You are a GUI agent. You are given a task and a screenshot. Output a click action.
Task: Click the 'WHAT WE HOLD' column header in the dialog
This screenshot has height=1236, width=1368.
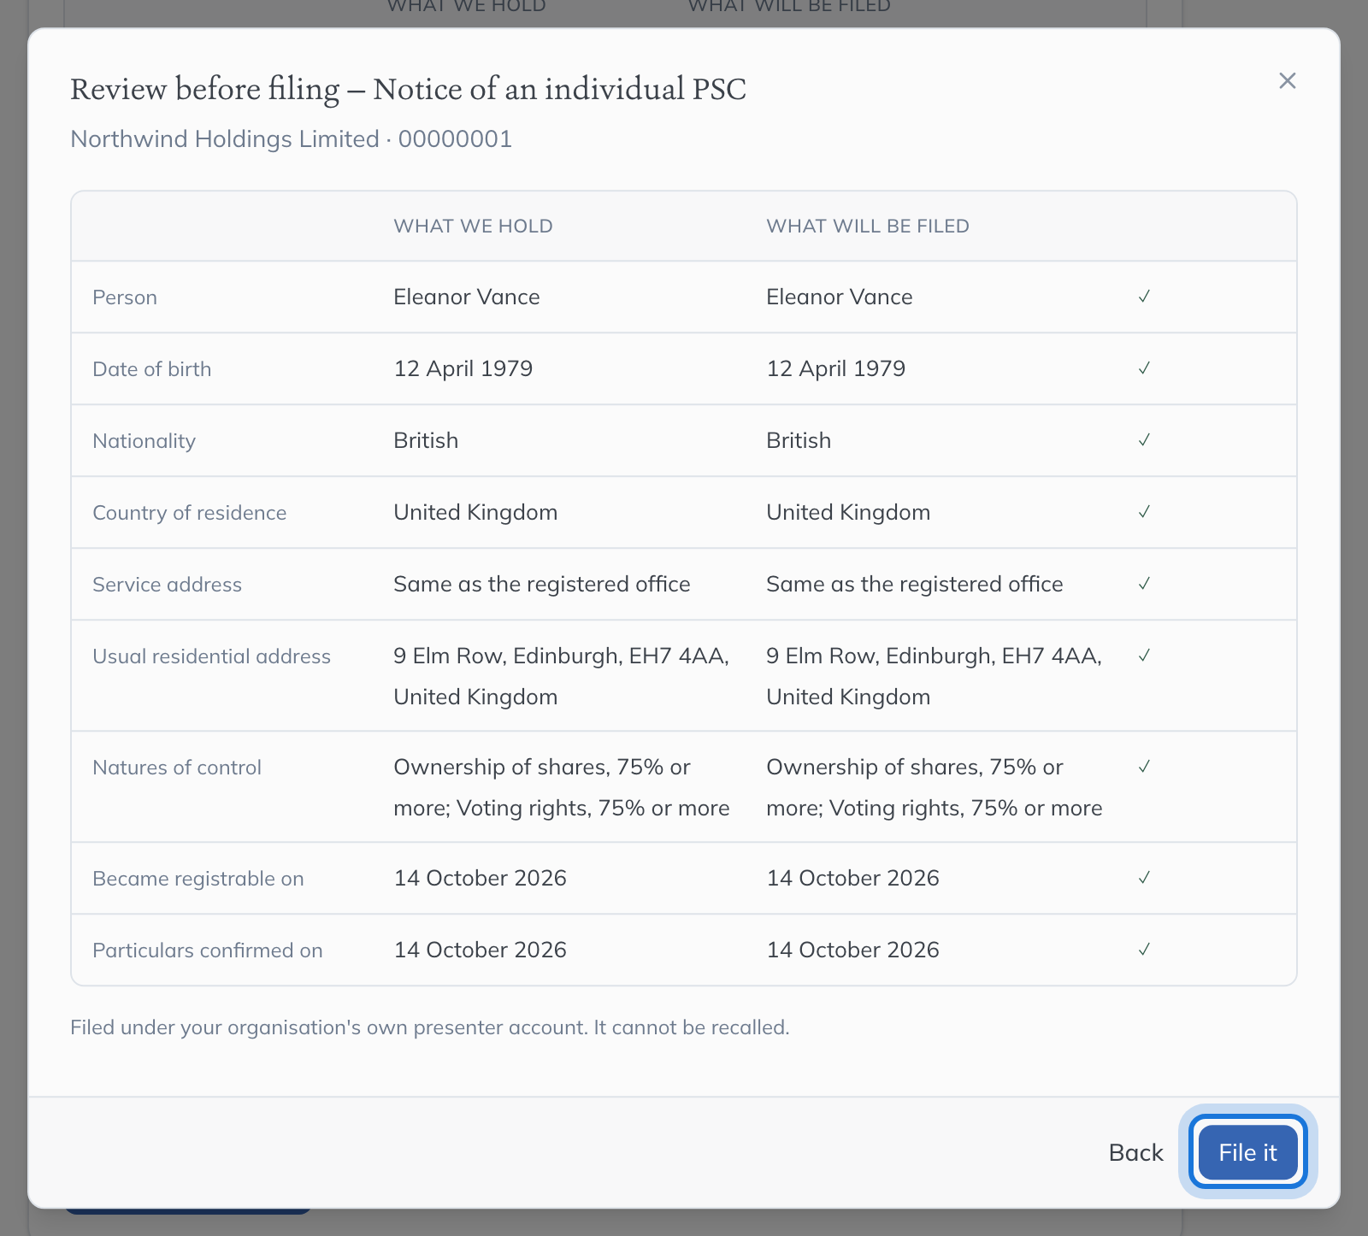pyautogui.click(x=473, y=226)
